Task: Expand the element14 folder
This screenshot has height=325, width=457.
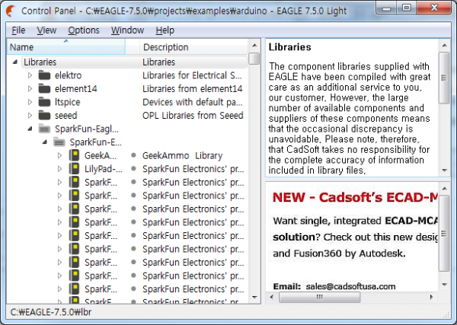Action: pos(30,89)
